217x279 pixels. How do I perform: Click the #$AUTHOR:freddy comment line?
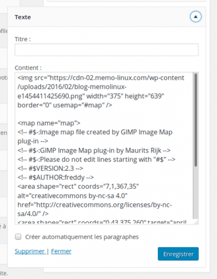[x=56, y=177]
